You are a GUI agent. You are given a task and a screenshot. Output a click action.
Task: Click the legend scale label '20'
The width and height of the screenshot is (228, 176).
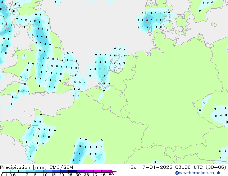(61, 175)
